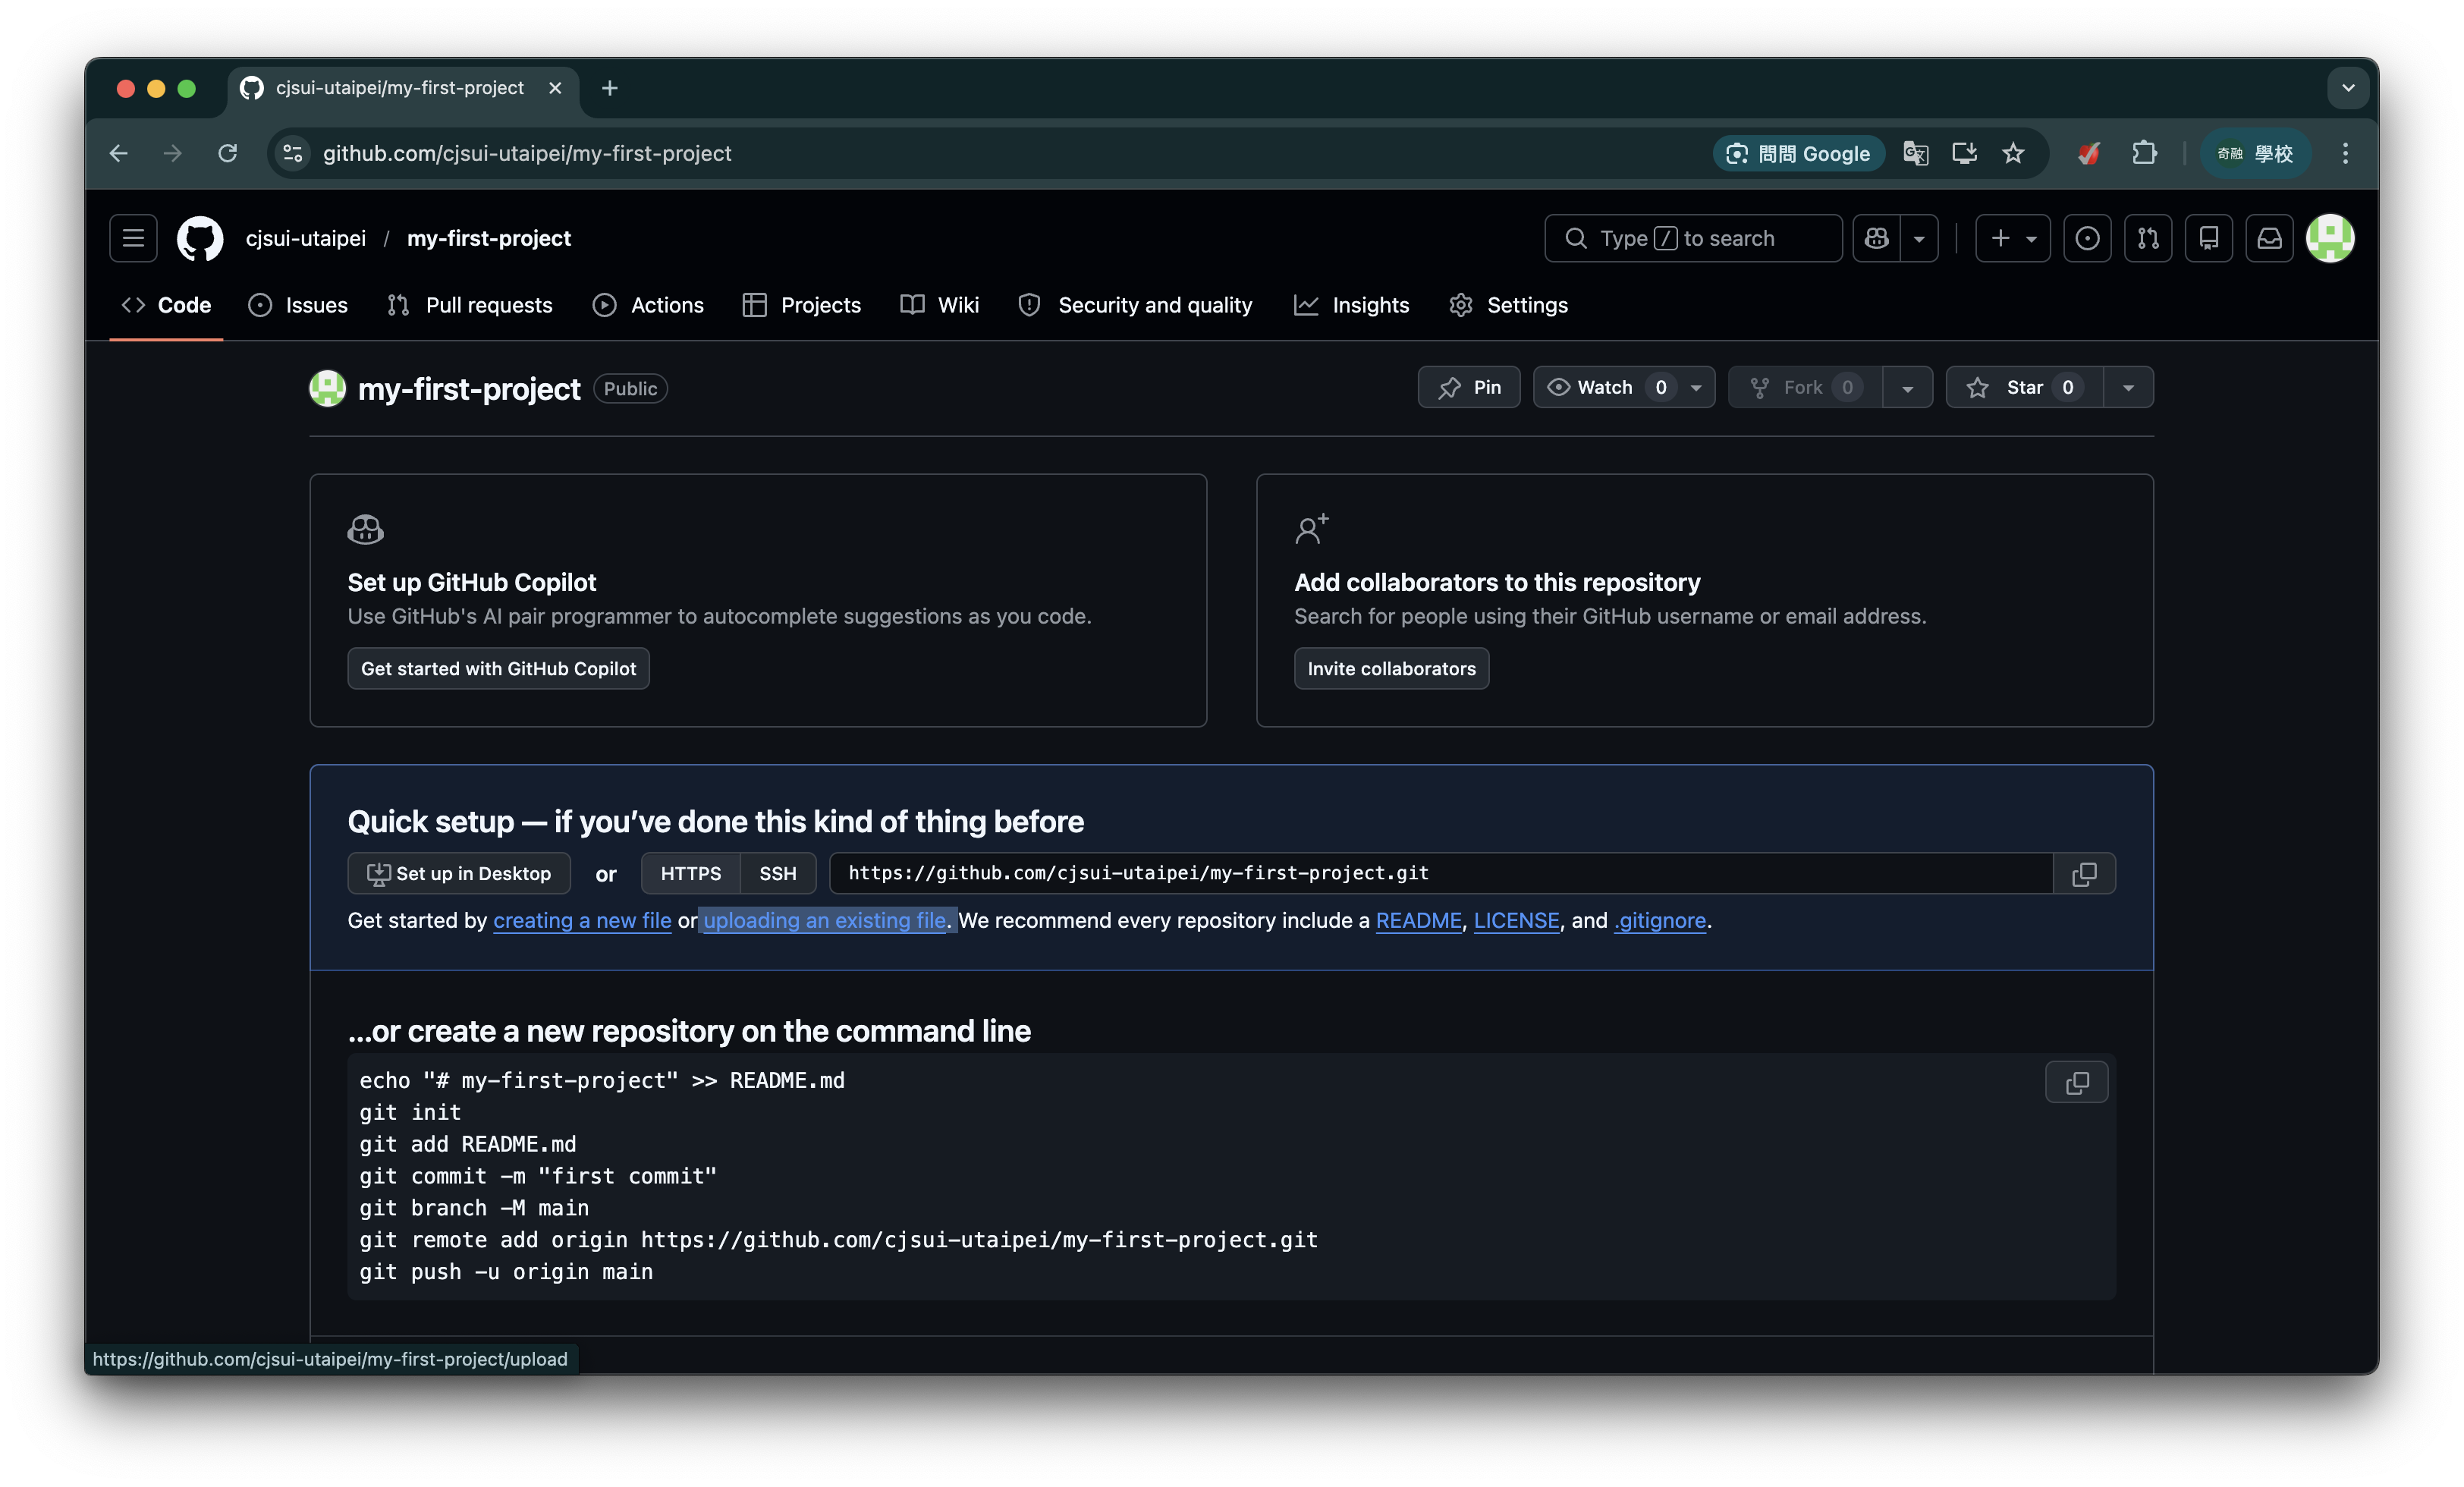This screenshot has height=1487, width=2464.
Task: Open the Actions tab
Action: click(x=648, y=305)
